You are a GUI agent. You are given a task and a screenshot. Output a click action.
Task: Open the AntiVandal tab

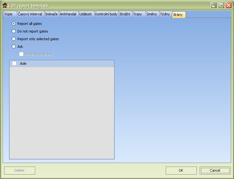(68, 14)
